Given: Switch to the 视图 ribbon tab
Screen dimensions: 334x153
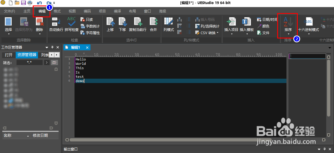Looking at the screenshot, I should coord(72,11).
